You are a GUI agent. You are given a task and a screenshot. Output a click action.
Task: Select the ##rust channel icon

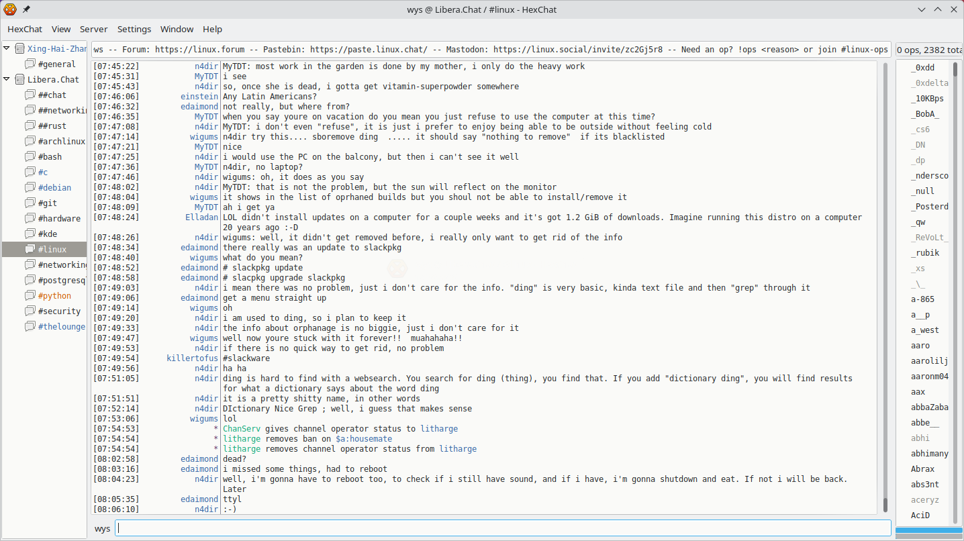click(30, 126)
